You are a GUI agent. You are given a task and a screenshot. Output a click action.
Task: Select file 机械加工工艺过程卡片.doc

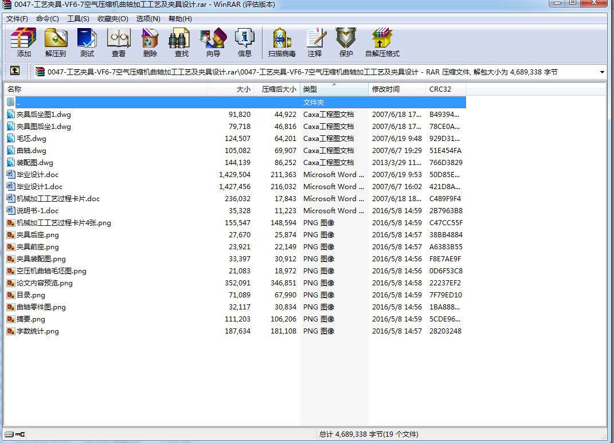pyautogui.click(x=58, y=199)
